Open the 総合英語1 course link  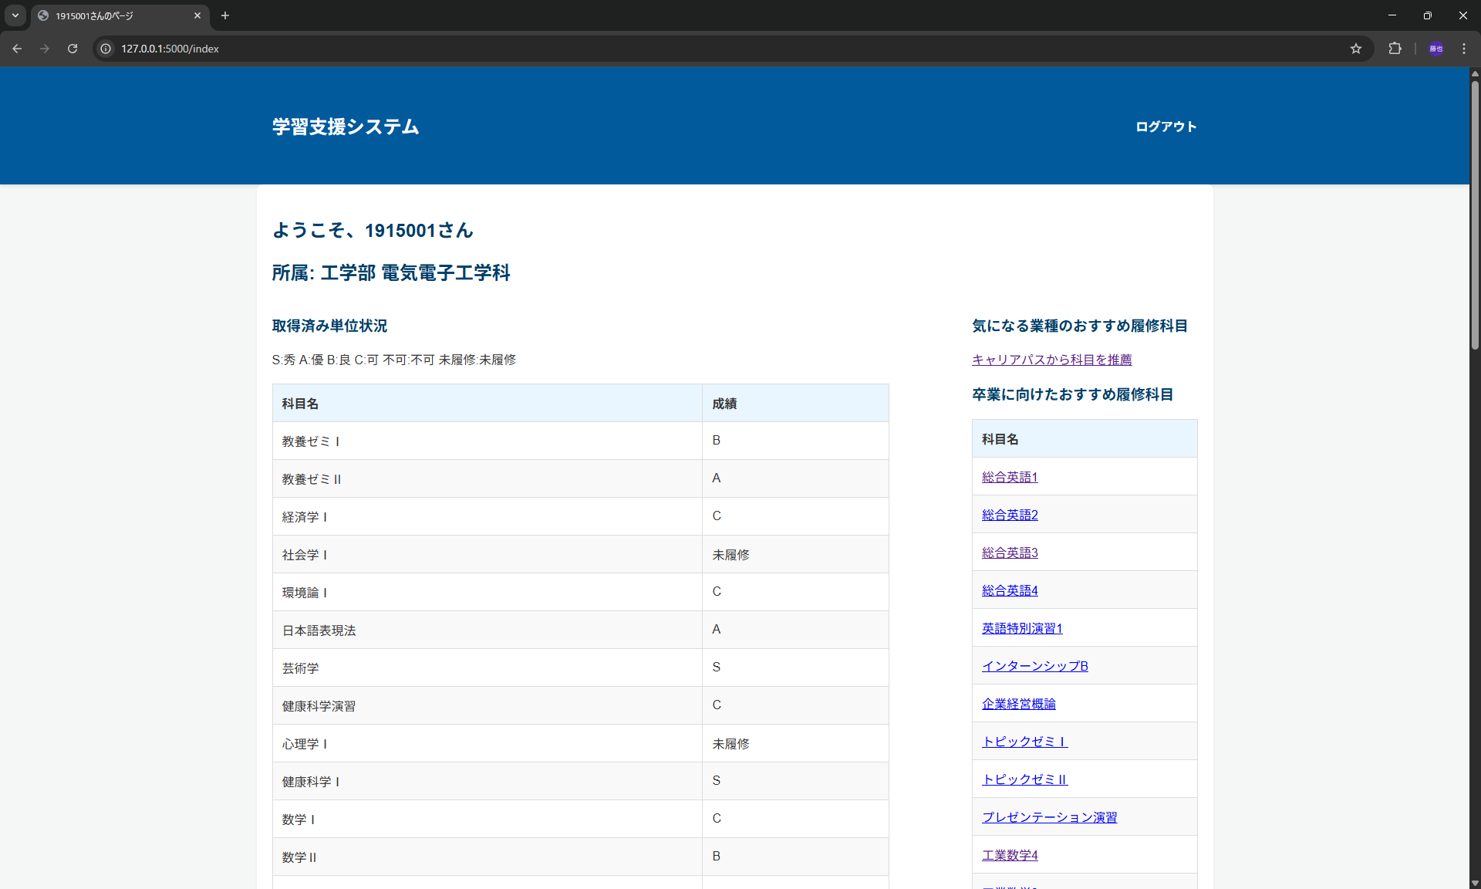[x=1009, y=476]
